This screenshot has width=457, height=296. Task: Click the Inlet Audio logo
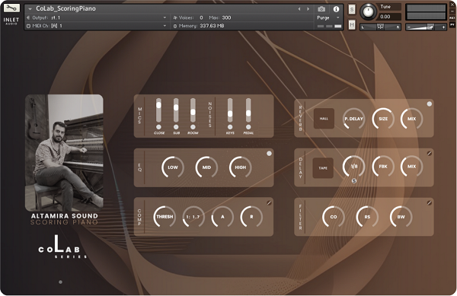[x=11, y=21]
